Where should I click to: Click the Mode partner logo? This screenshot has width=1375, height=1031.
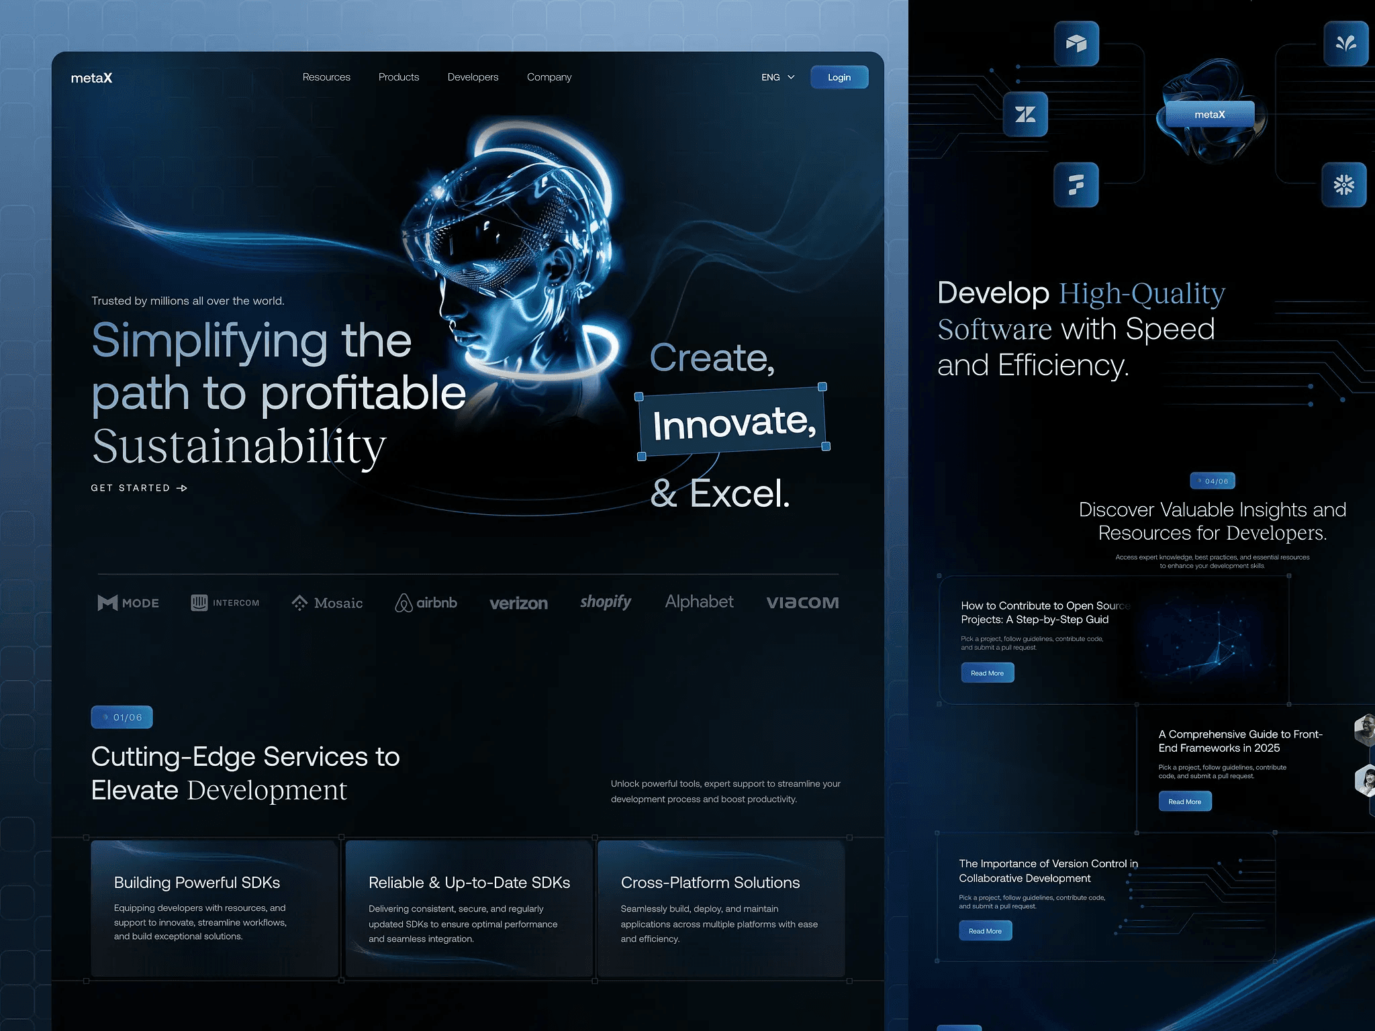(128, 603)
